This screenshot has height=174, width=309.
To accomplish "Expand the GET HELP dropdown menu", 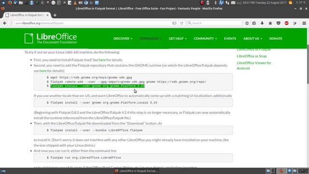I will pyautogui.click(x=178, y=39).
